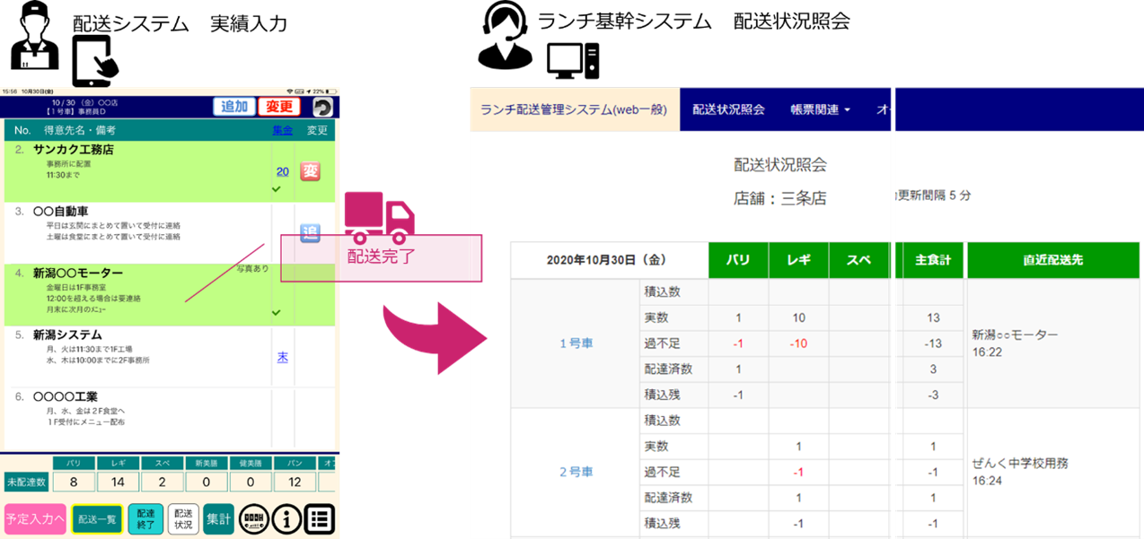
Task: Tap the パン undelivered count 12
Action: (x=295, y=483)
